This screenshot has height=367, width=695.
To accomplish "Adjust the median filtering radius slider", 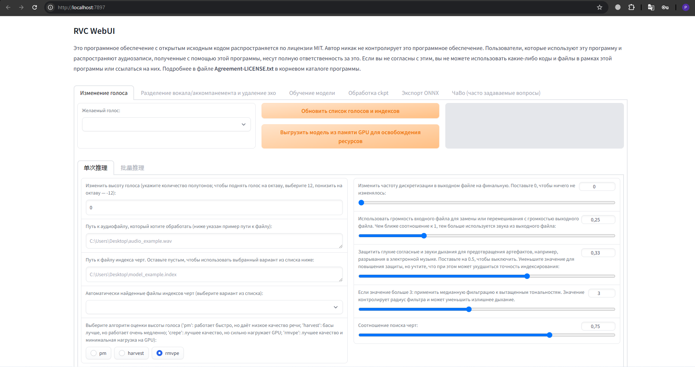I will coord(487,309).
